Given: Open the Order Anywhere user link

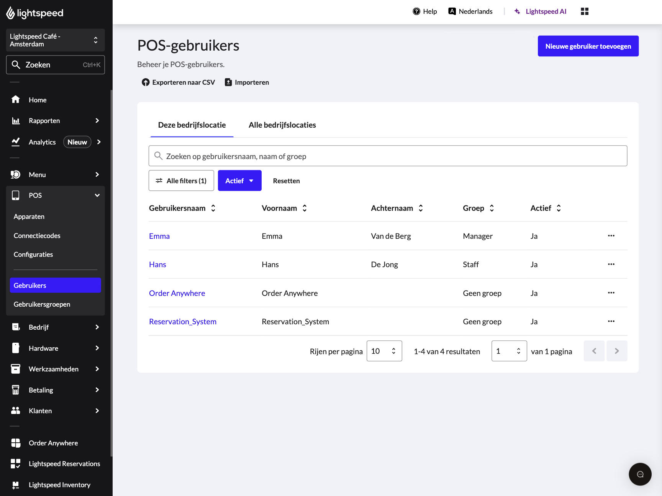Looking at the screenshot, I should pyautogui.click(x=177, y=293).
